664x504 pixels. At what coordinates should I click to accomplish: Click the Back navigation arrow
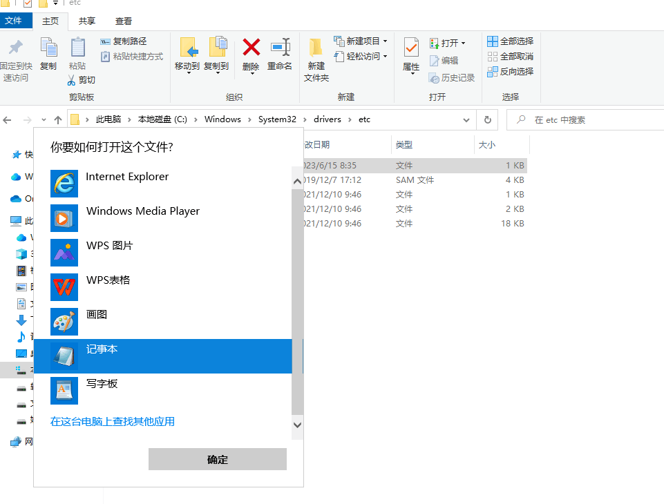click(7, 120)
